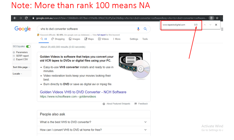Viewport: 234px width, 140px height.
Task: Expand 'What is the best VHS to DVD converter?'
Action: coord(94,122)
